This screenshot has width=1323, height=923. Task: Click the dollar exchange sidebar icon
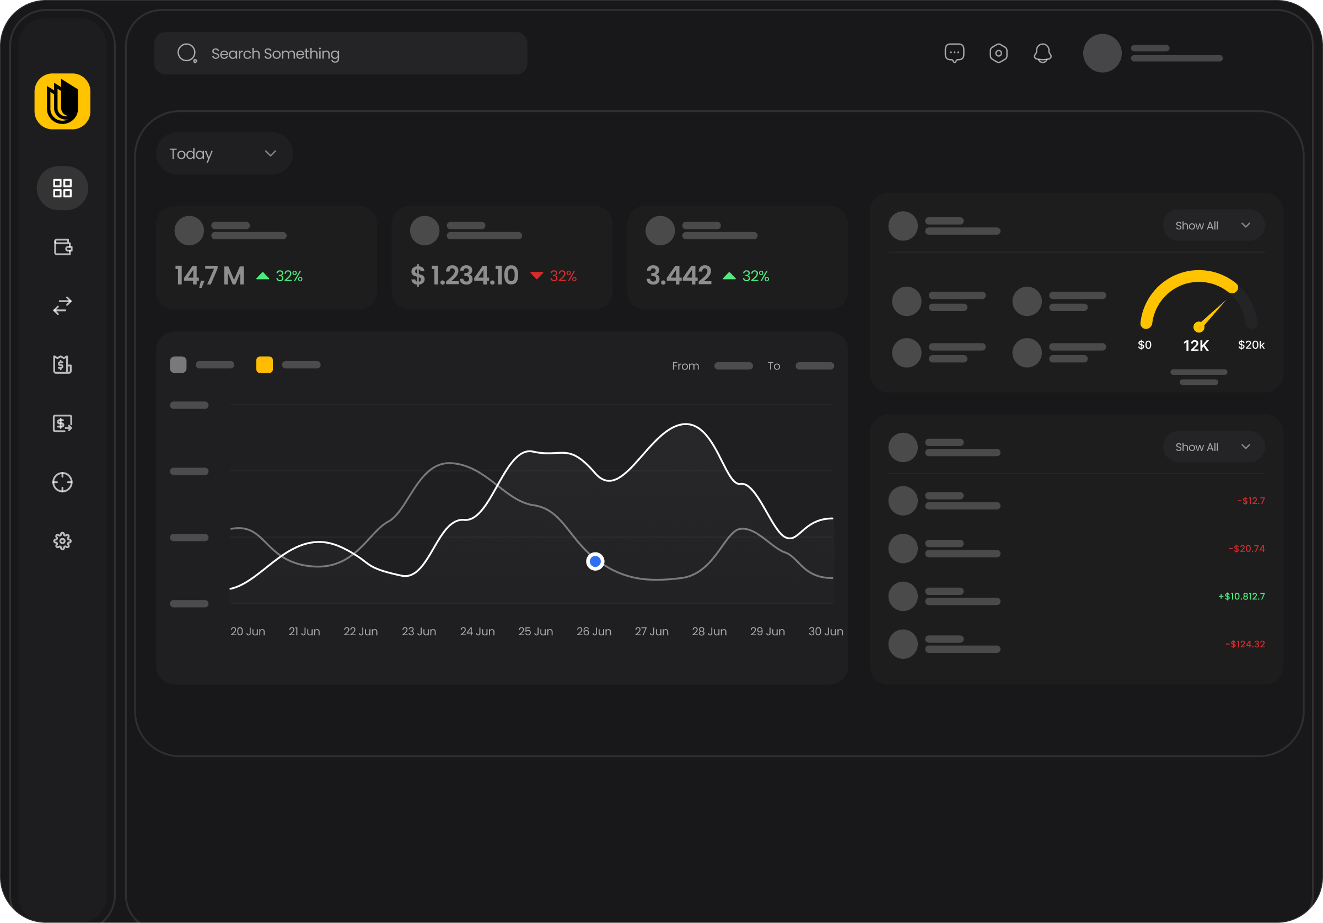tap(62, 423)
